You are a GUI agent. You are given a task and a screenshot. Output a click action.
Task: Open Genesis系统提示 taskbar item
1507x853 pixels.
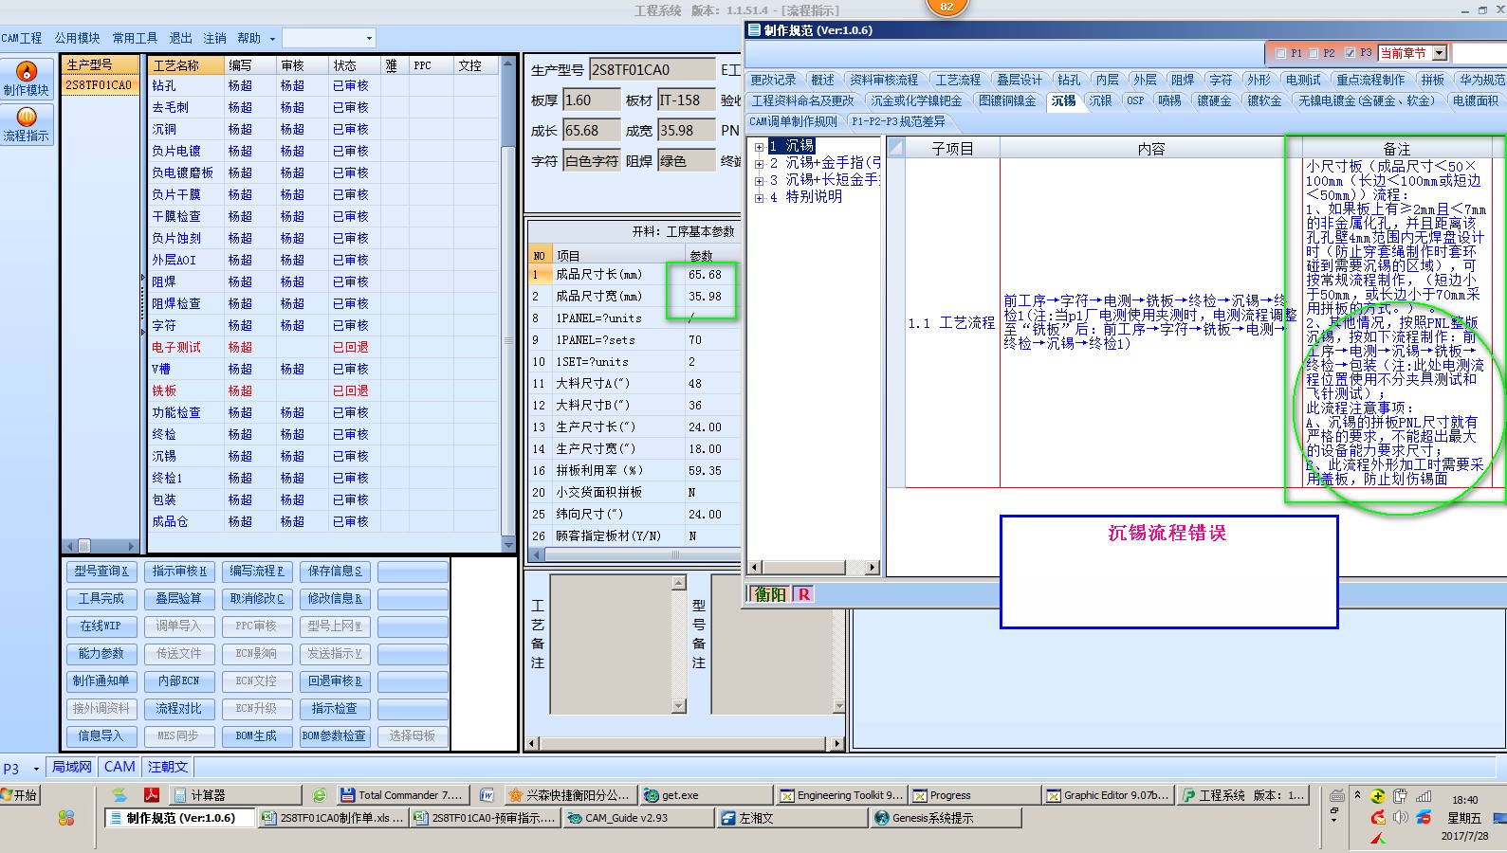(x=946, y=818)
